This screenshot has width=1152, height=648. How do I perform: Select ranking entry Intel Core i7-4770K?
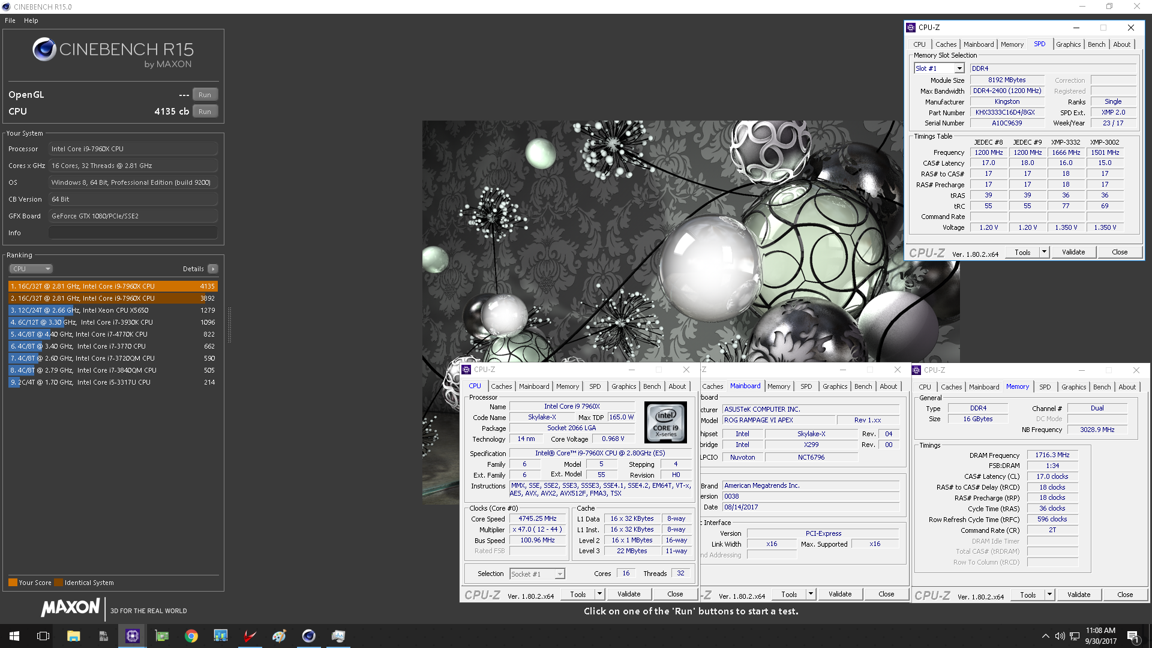[x=113, y=334]
